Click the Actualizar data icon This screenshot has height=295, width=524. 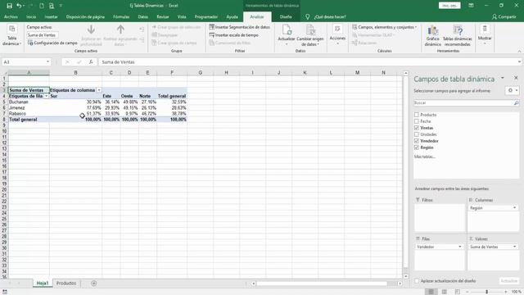[x=287, y=30]
